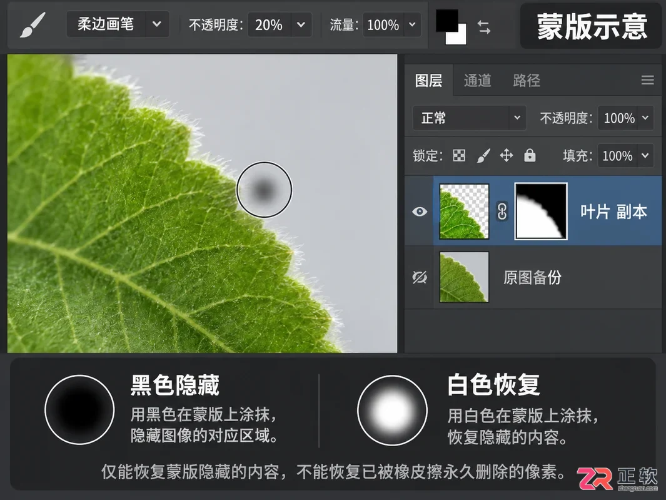Screen dimensions: 666x500
Task: Open the layers panel hamburger menu
Action: pyautogui.click(x=647, y=80)
